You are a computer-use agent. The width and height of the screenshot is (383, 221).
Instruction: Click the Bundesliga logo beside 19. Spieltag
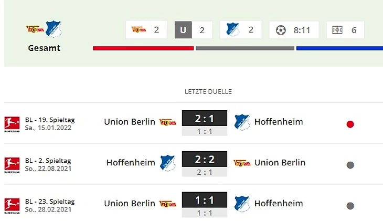click(x=12, y=123)
